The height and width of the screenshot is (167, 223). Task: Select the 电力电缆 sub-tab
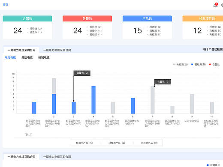point(10,57)
